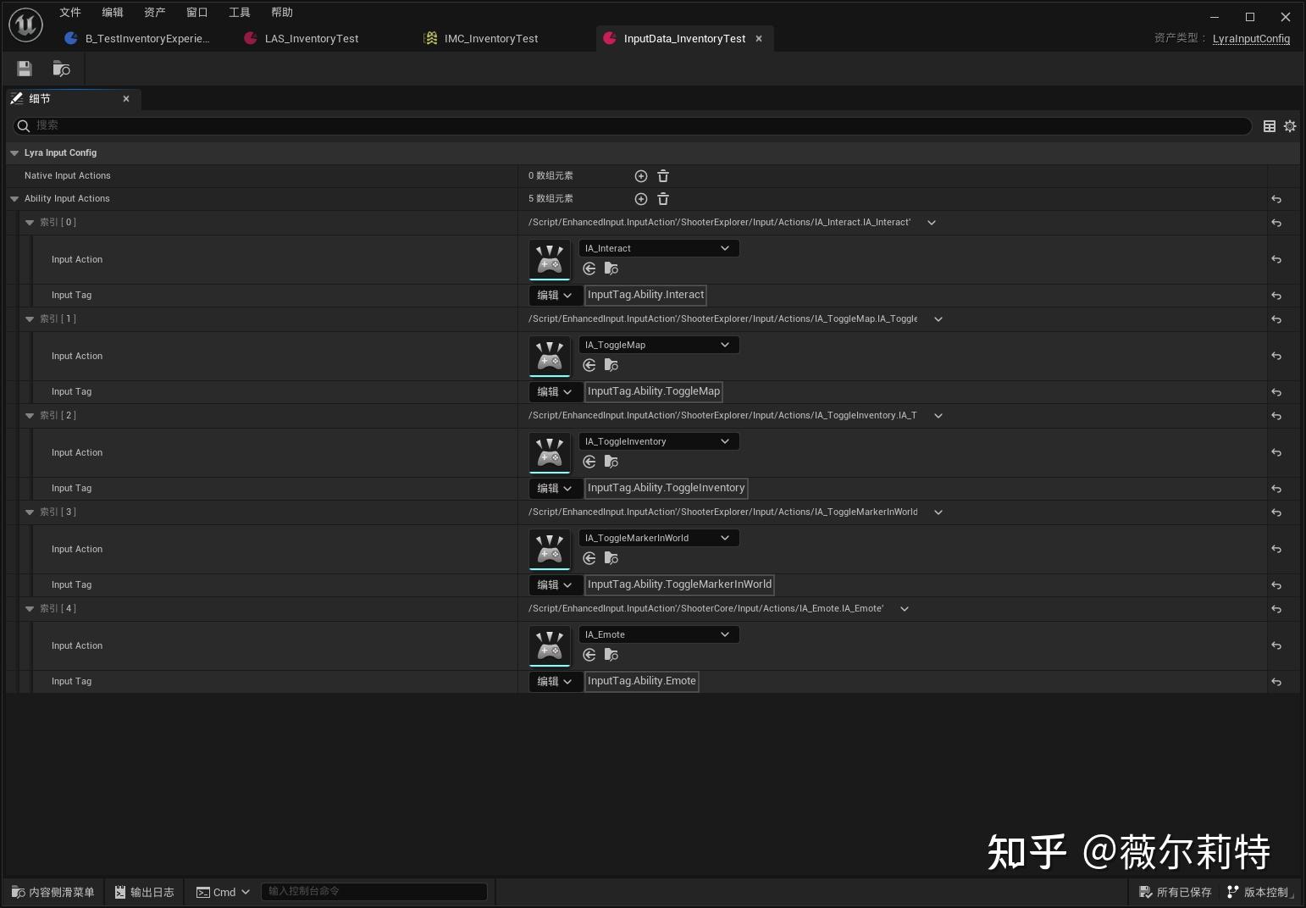Open 版本控制 version control menu
This screenshot has height=908, width=1306.
pos(1261,891)
